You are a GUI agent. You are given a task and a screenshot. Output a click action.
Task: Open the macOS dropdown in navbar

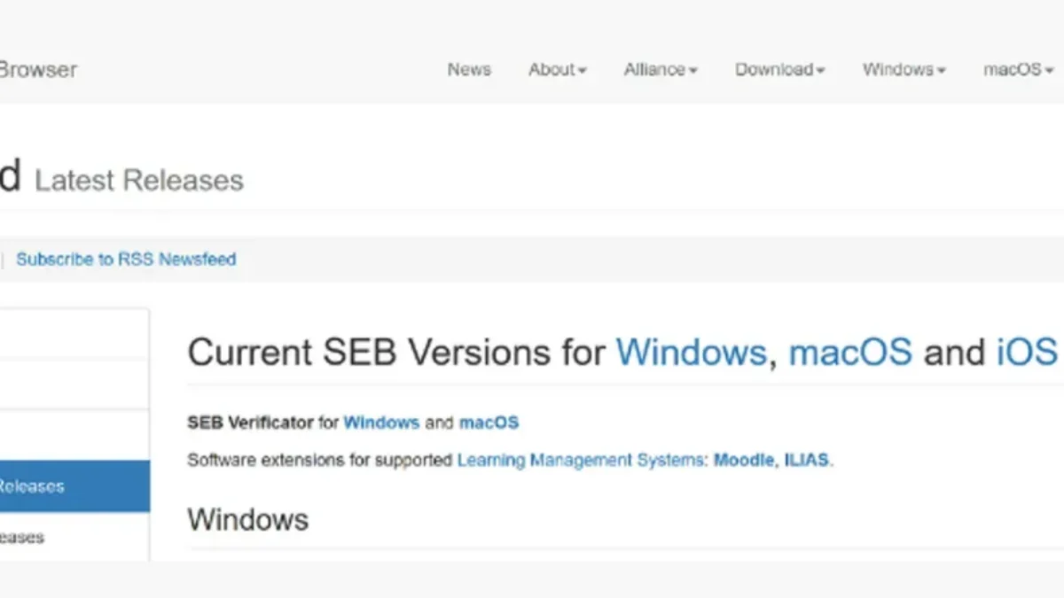tap(1019, 69)
